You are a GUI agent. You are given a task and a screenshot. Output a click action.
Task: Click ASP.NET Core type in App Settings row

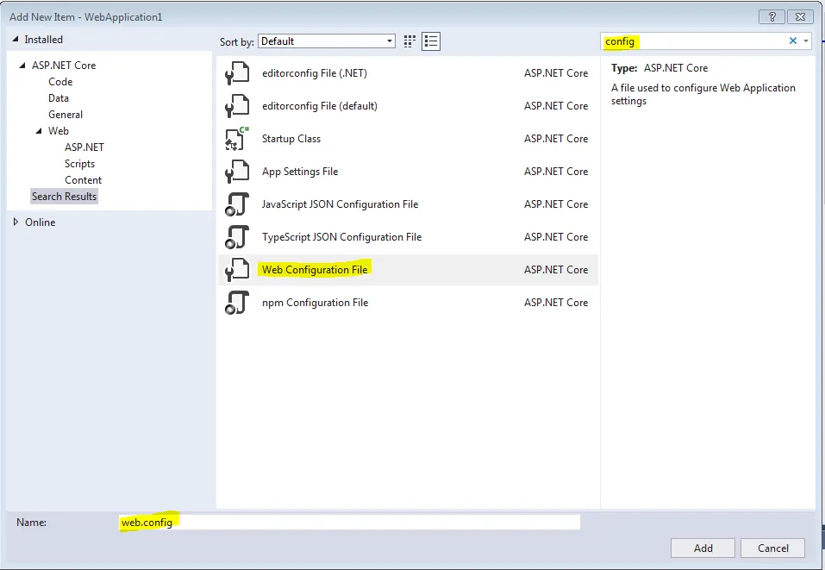556,172
